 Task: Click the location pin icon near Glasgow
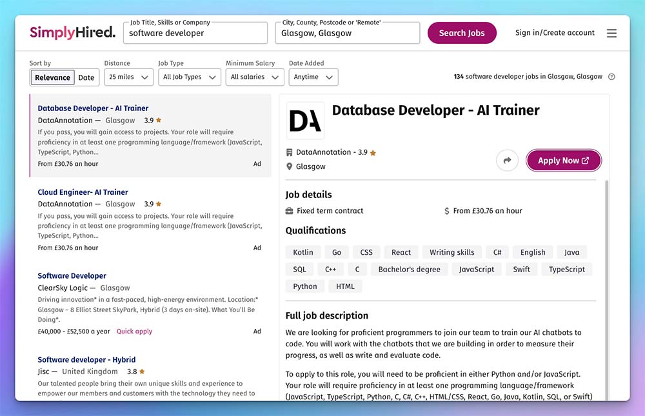pos(290,166)
